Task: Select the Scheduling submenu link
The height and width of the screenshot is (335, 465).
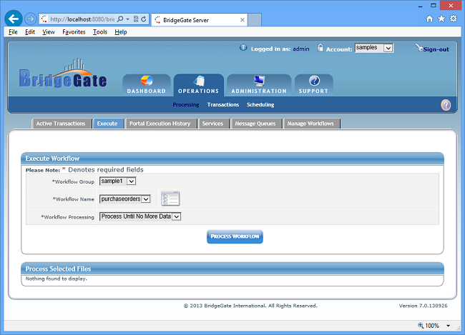Action: pos(260,104)
